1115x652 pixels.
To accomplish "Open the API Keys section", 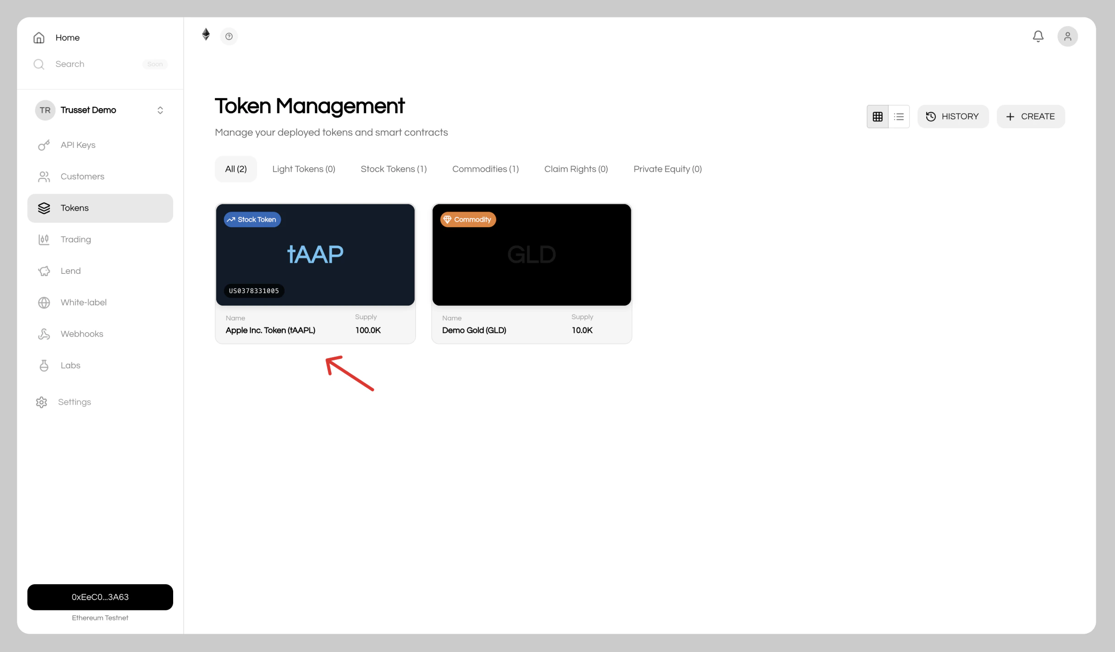I will click(78, 145).
